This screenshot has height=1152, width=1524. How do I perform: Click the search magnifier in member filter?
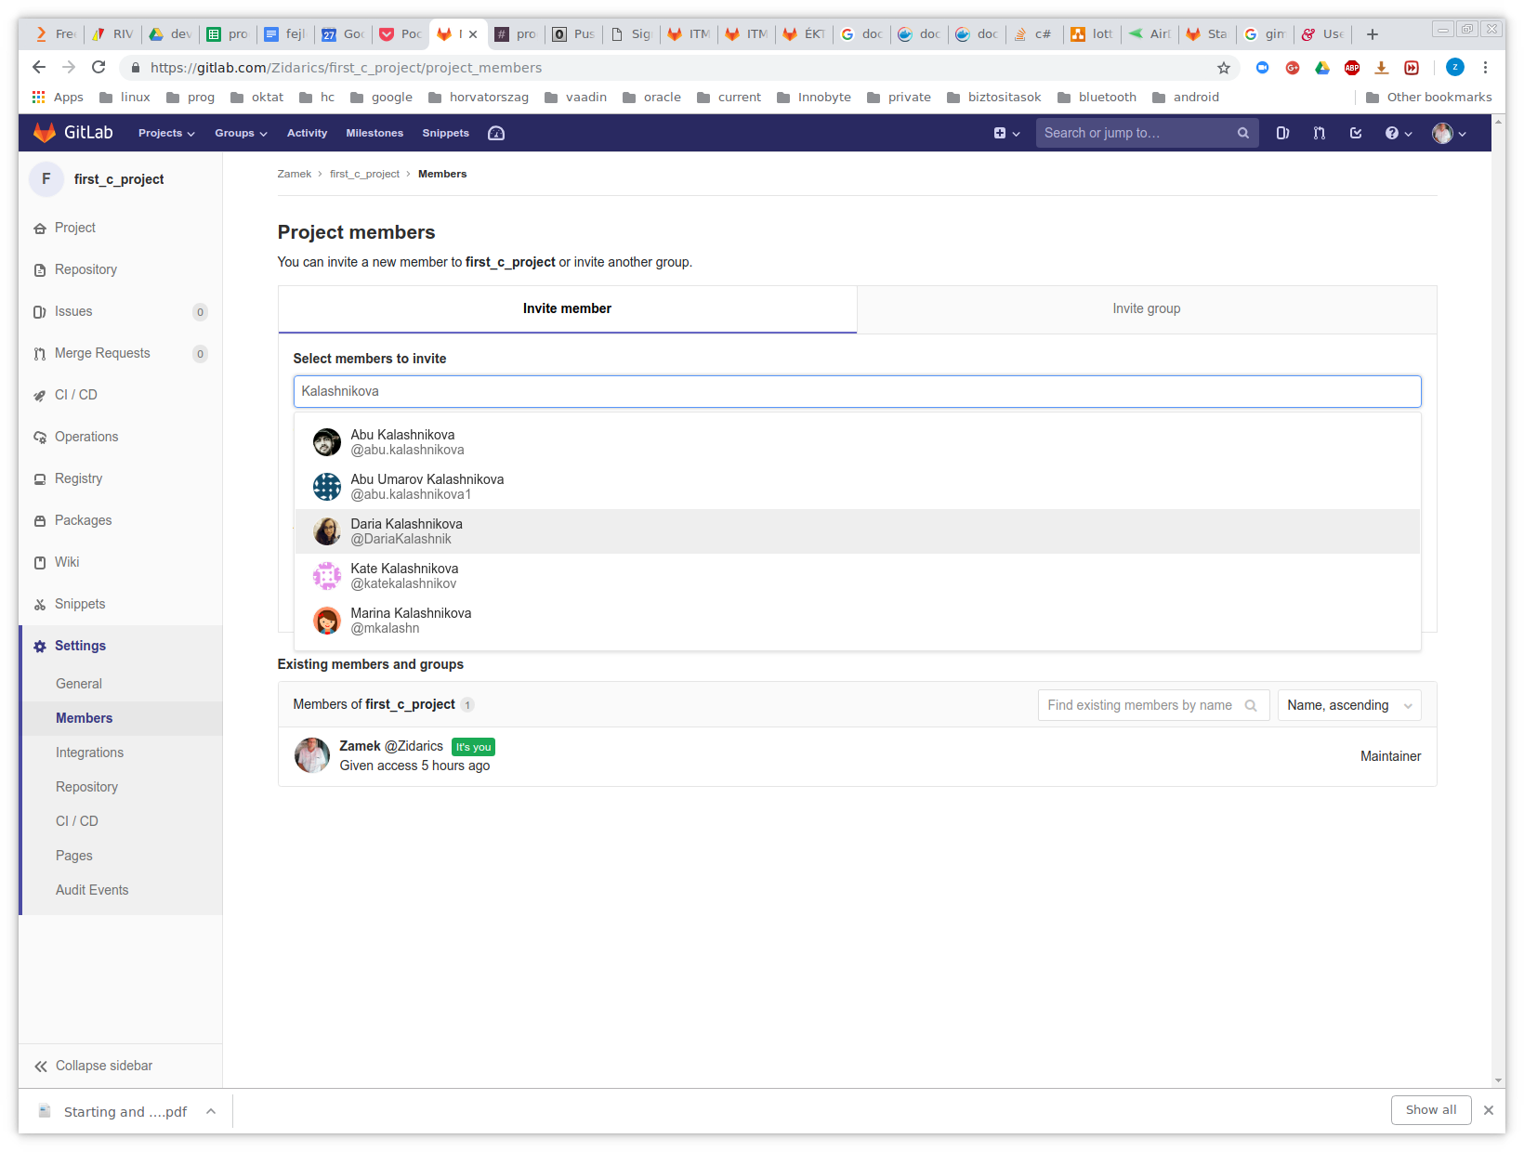click(1251, 705)
